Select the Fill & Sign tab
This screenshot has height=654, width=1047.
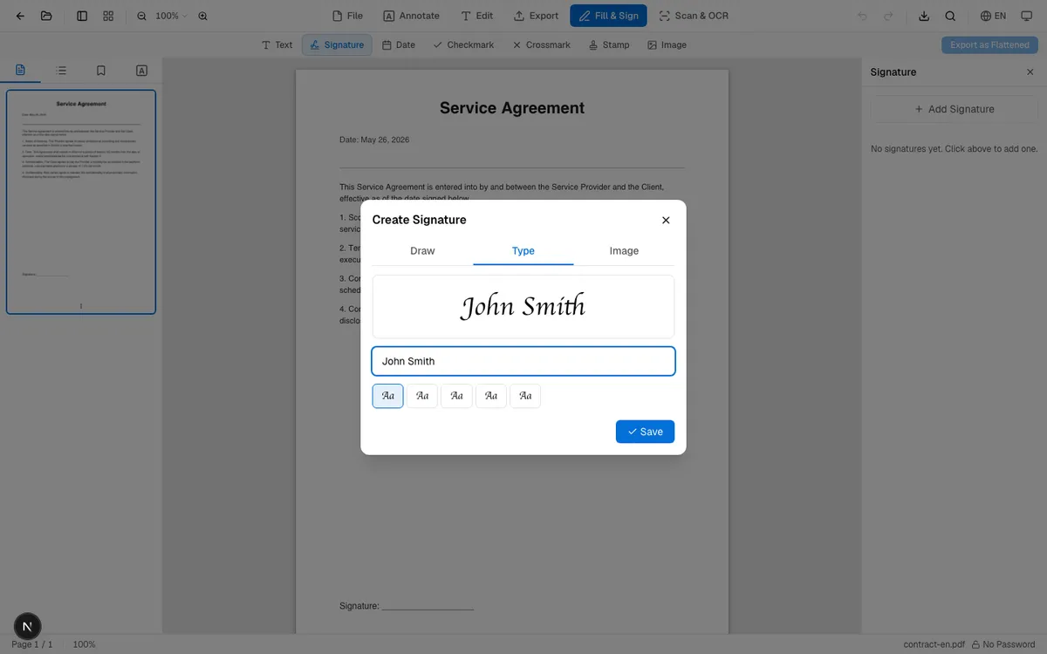point(608,16)
